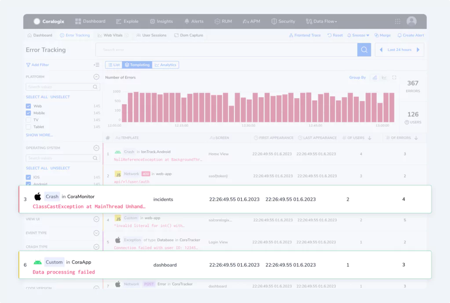Uncheck the Web platform checkbox
This screenshot has height=303, width=450.
tap(29, 106)
